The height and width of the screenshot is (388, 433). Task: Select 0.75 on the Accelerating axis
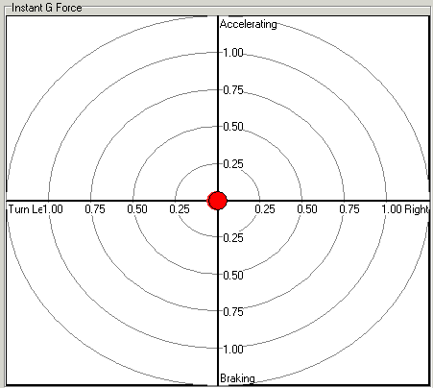point(233,90)
